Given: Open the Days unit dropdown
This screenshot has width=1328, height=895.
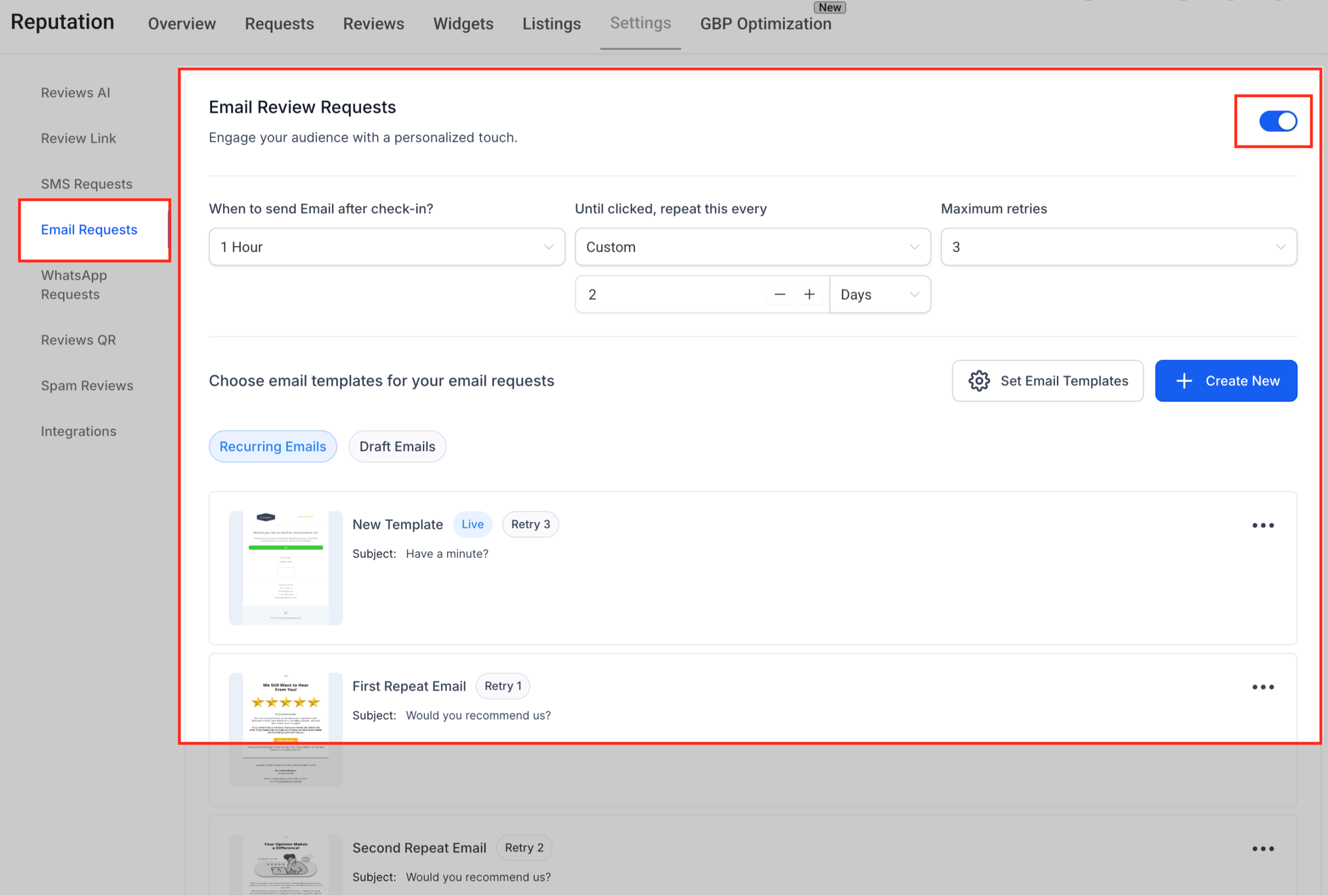Looking at the screenshot, I should (880, 294).
